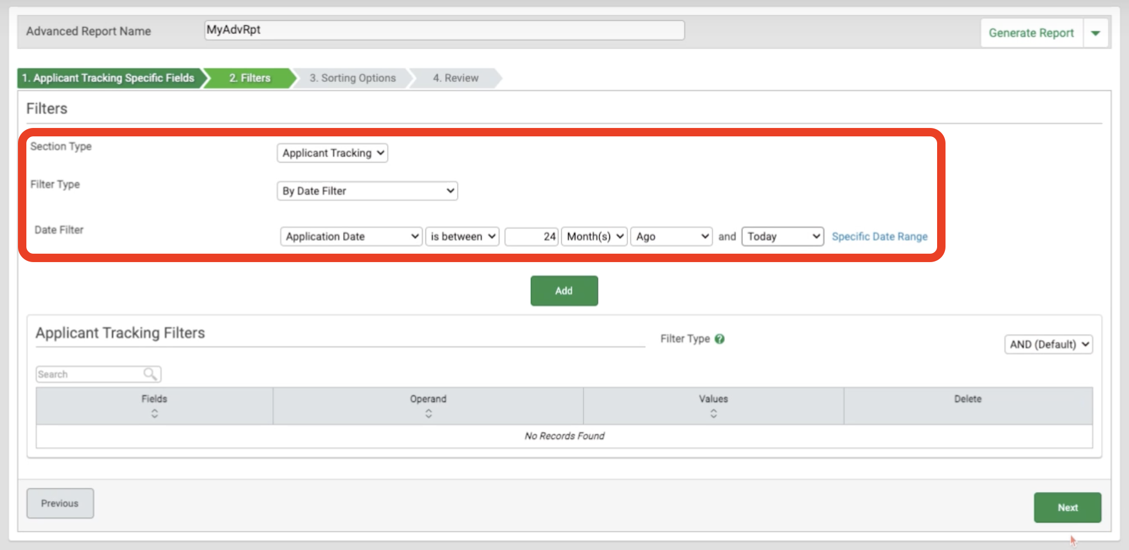Open the Application Date dropdown
This screenshot has width=1129, height=550.
pyautogui.click(x=351, y=236)
